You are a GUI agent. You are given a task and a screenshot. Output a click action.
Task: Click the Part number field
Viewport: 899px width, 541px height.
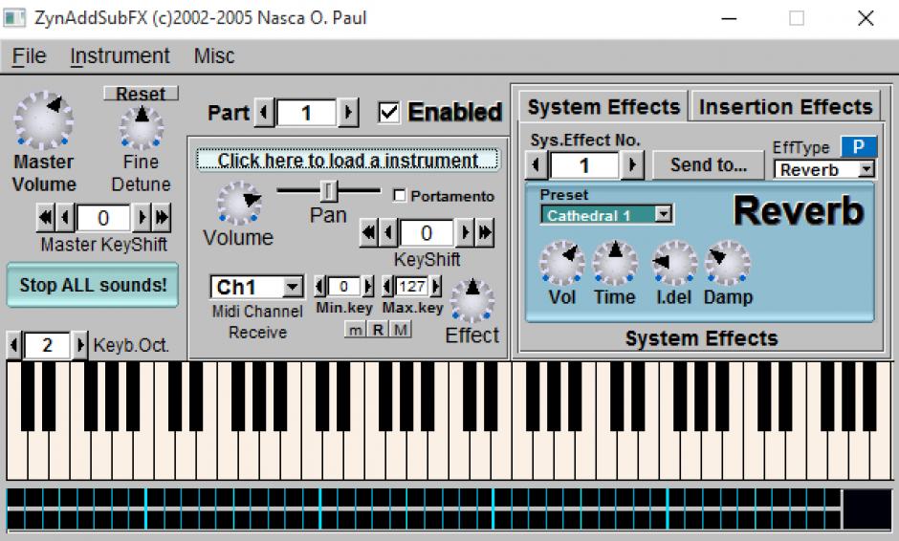[x=306, y=113]
